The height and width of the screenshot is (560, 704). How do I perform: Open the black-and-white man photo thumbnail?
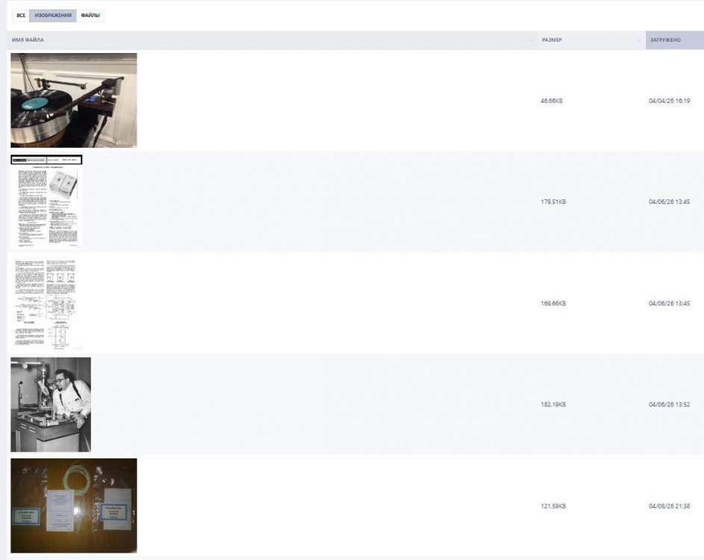(x=51, y=404)
